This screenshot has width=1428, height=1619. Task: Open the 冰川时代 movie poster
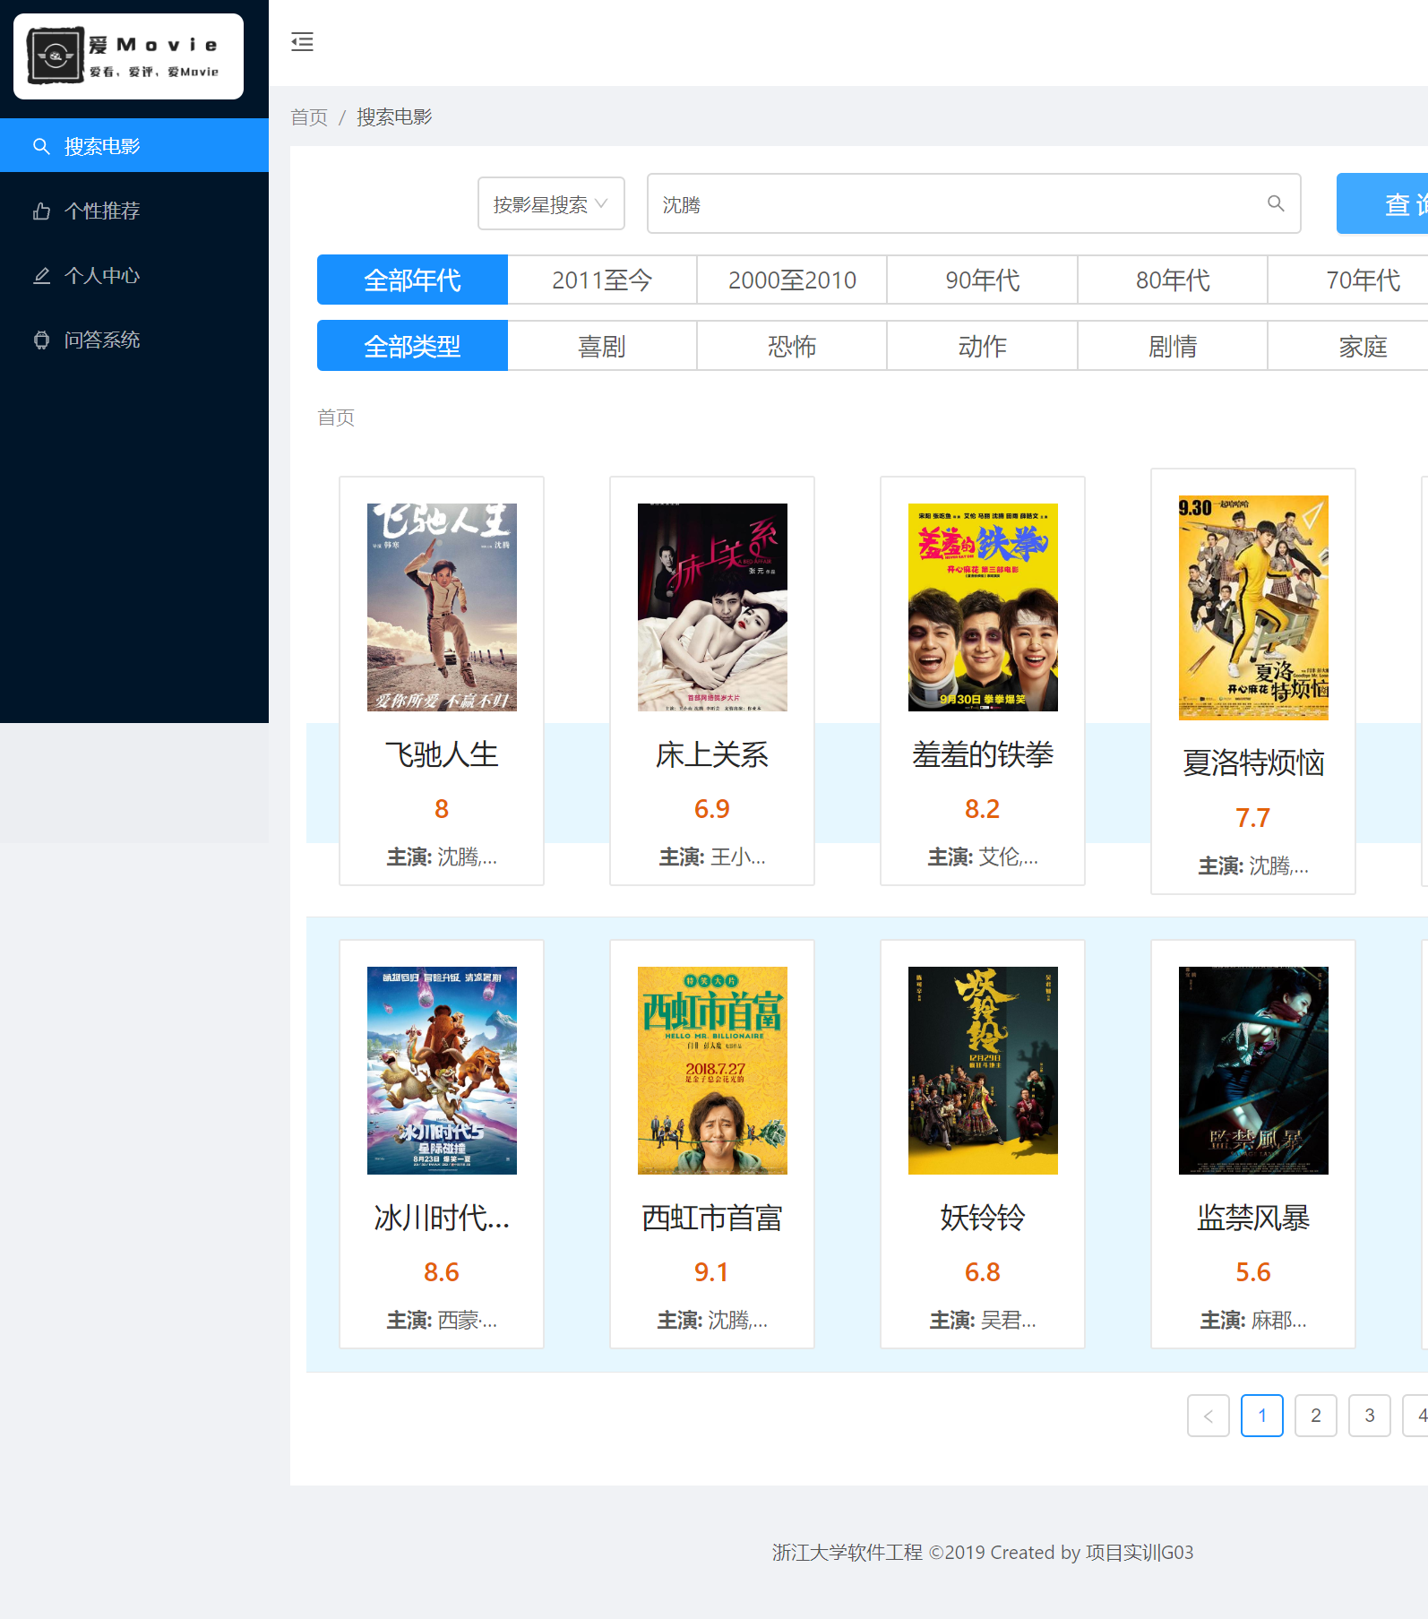[442, 1071]
